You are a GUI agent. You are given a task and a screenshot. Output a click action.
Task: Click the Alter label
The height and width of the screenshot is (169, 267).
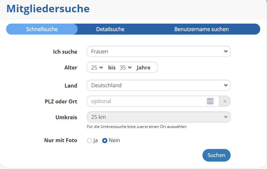pyautogui.click(x=71, y=68)
